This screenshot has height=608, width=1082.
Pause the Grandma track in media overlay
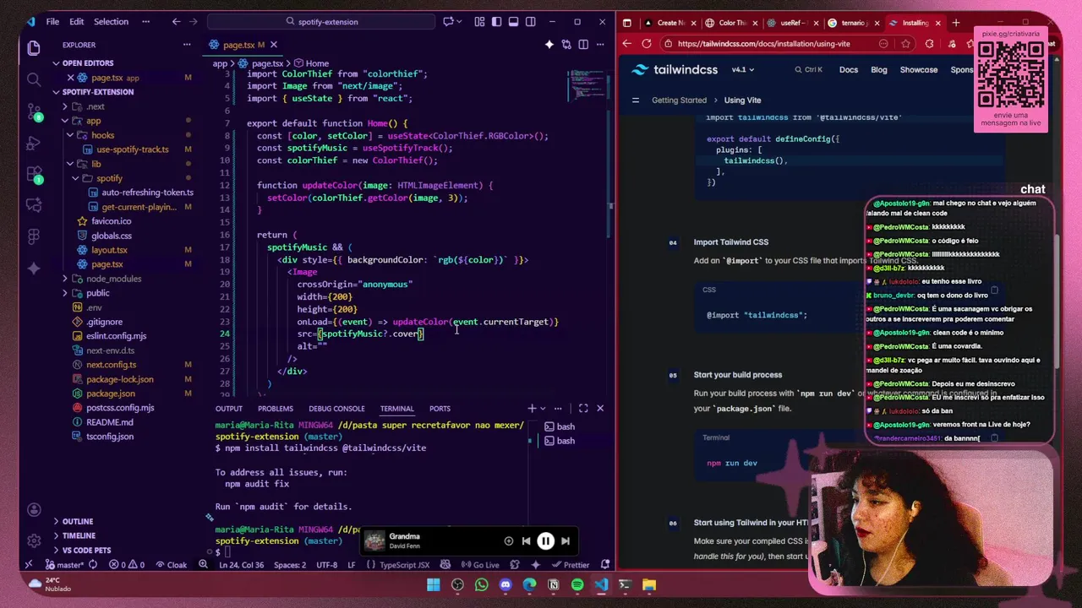(545, 541)
